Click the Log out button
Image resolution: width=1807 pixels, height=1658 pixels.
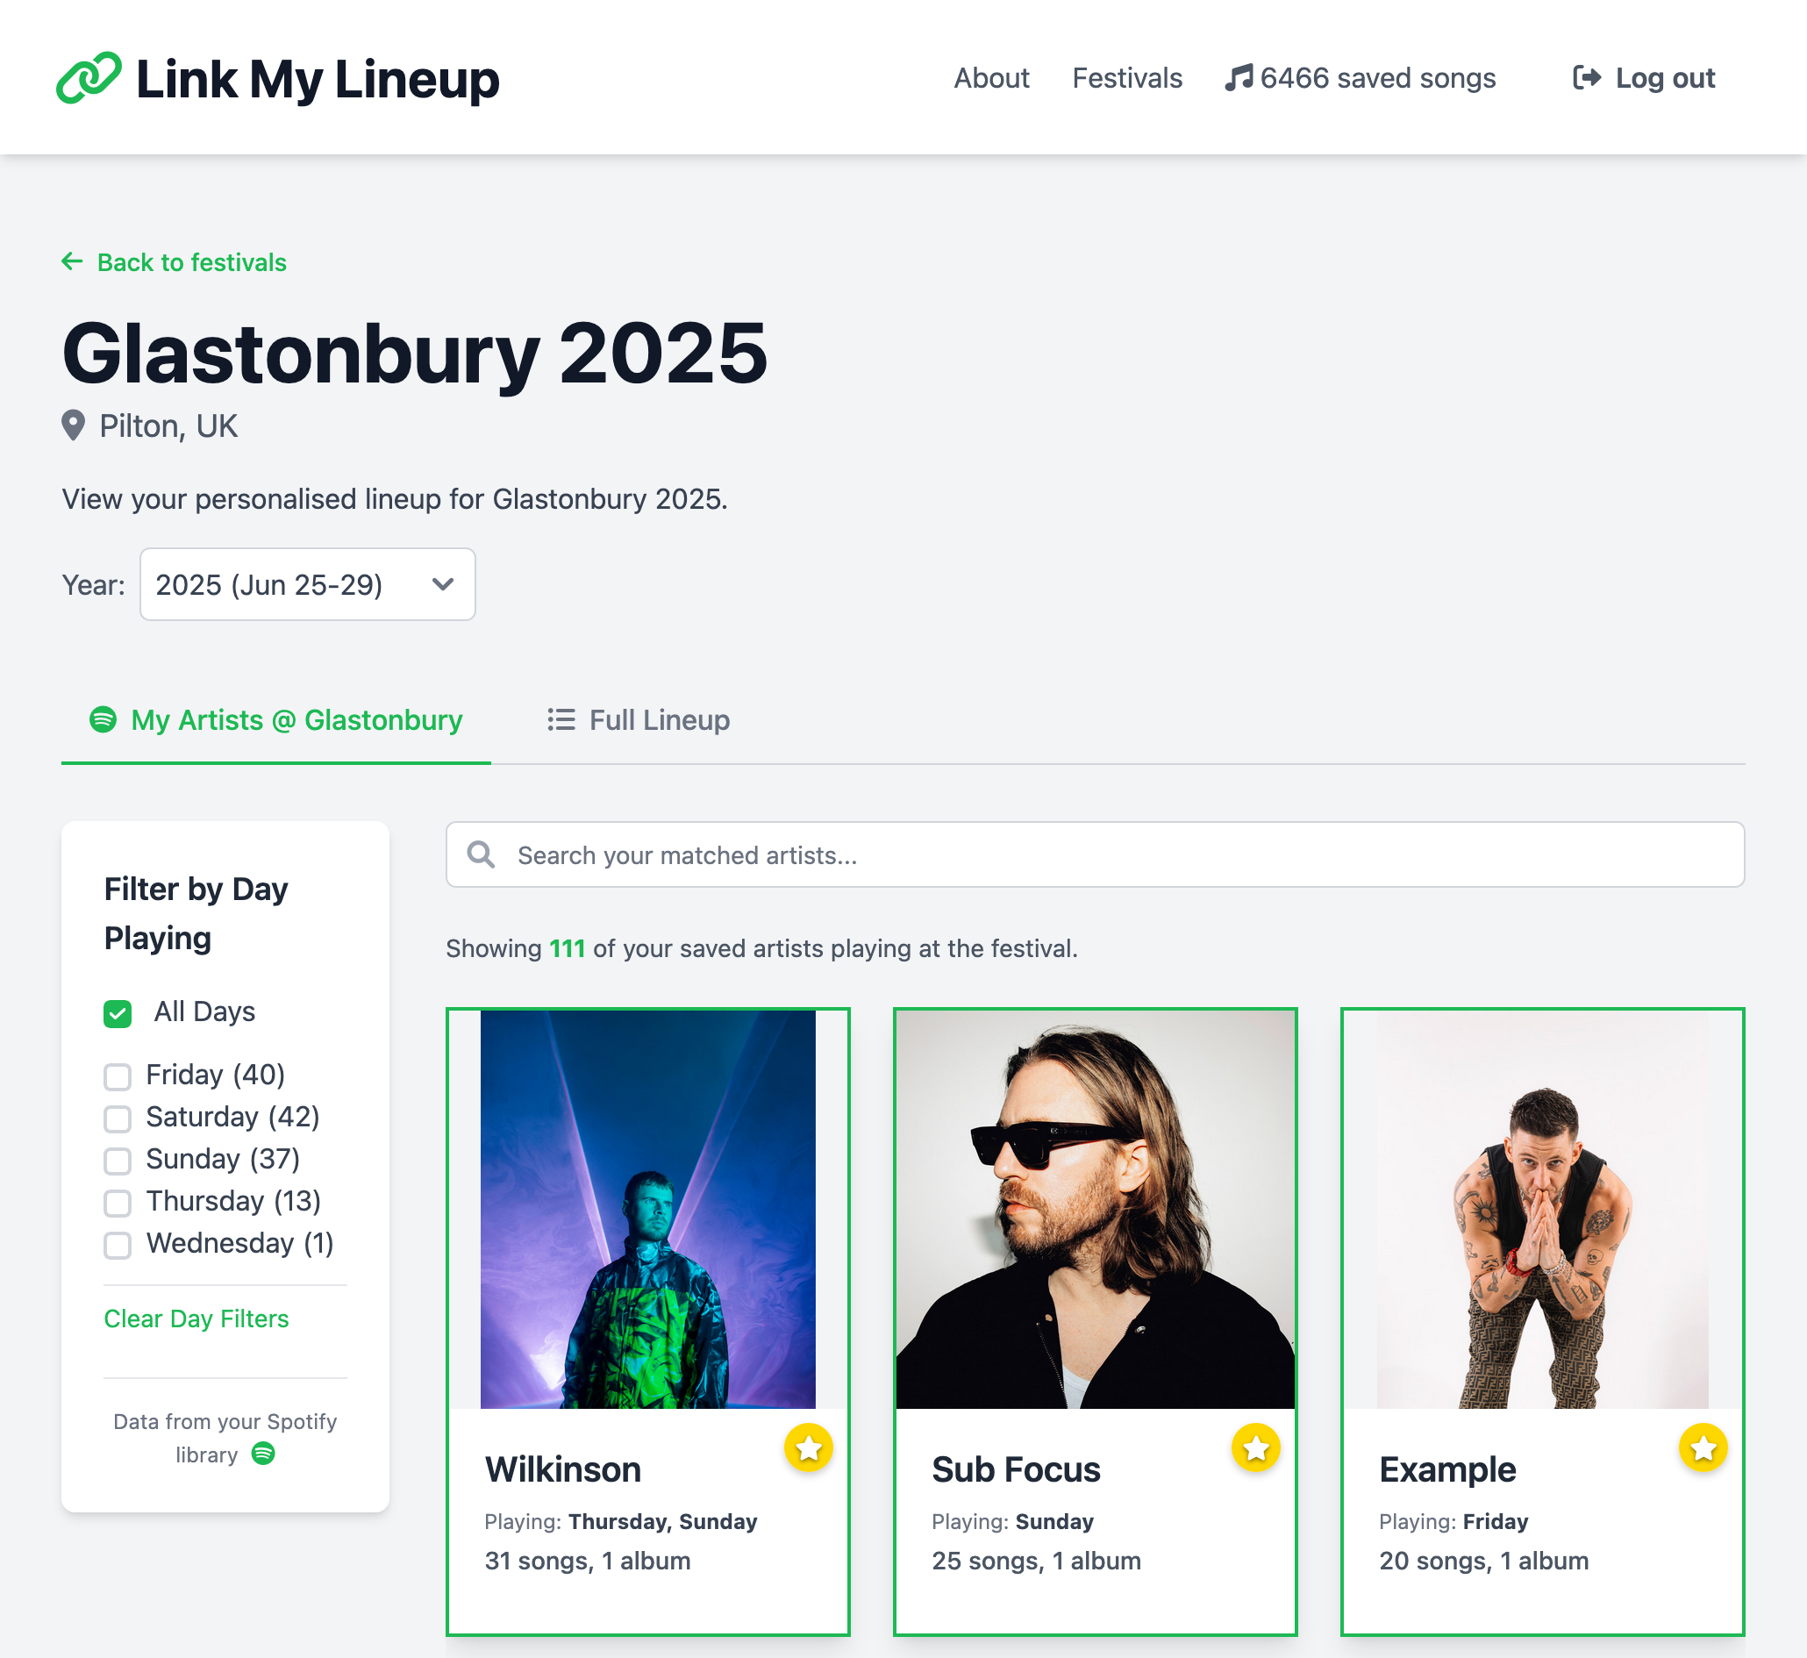pyautogui.click(x=1644, y=78)
